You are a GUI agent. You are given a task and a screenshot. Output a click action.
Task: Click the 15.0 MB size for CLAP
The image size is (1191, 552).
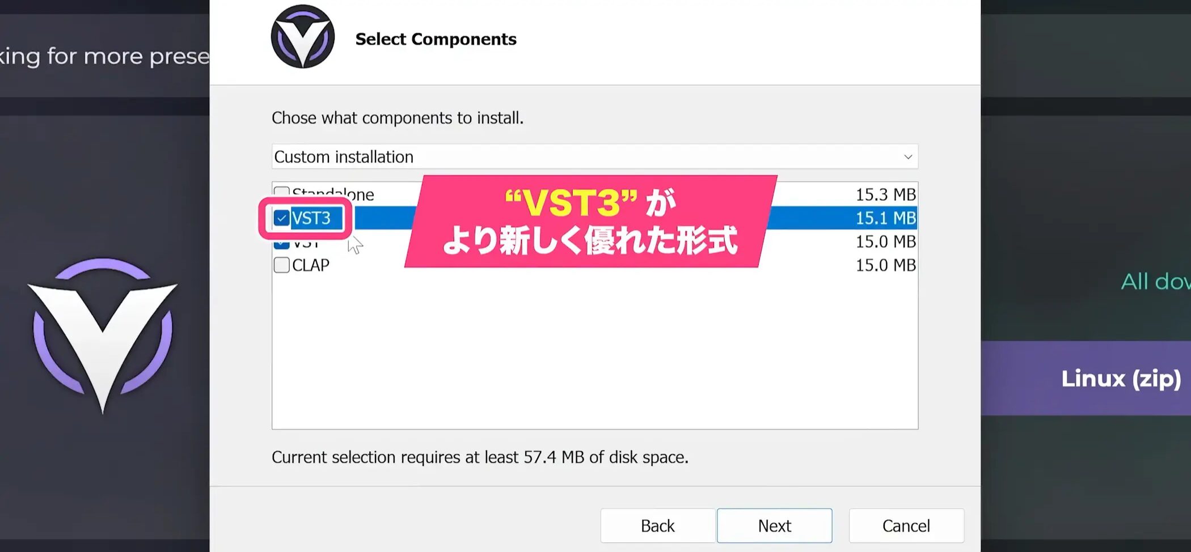(x=885, y=265)
